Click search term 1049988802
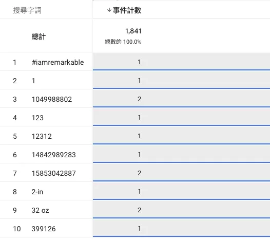The image size is (270, 239). click(52, 99)
